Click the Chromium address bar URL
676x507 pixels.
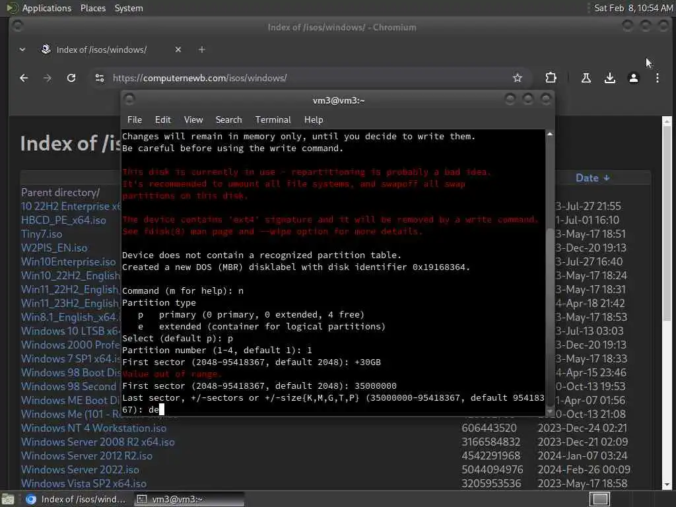click(x=199, y=78)
